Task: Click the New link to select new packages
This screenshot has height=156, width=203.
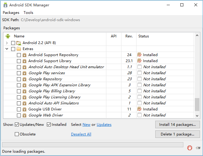Action: pyautogui.click(x=86, y=125)
